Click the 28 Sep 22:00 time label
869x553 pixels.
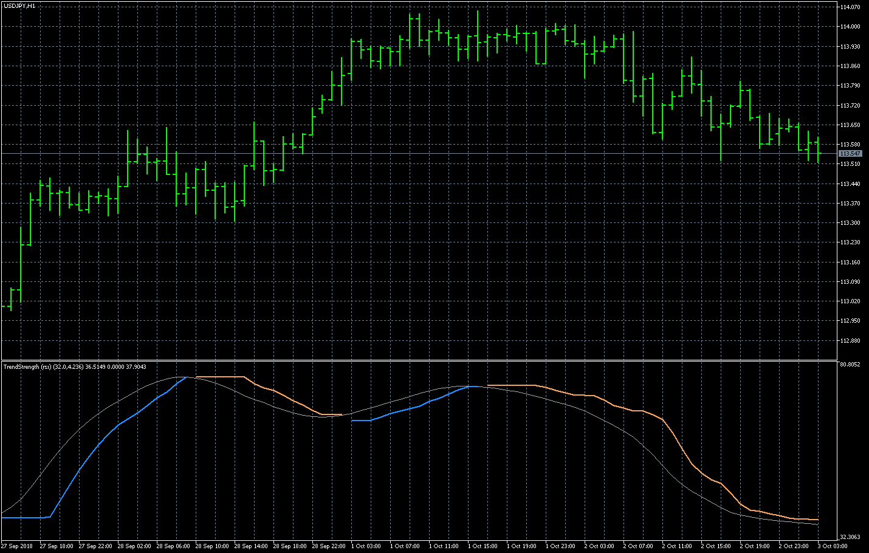329,546
